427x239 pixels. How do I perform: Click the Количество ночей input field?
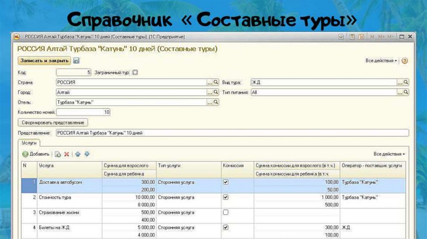(x=83, y=112)
